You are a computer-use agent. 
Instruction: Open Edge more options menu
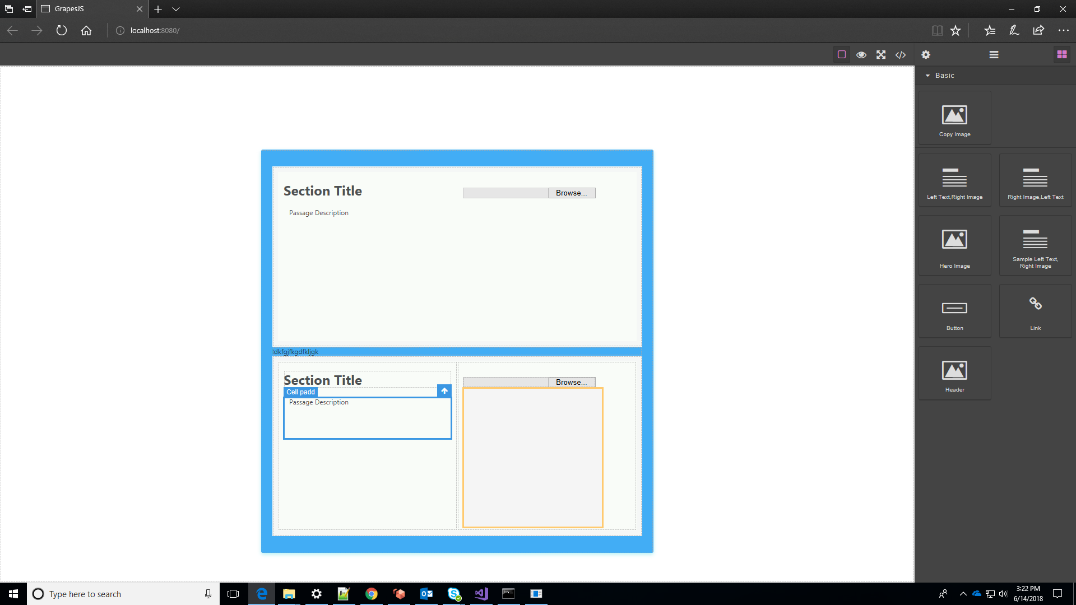[x=1064, y=30]
